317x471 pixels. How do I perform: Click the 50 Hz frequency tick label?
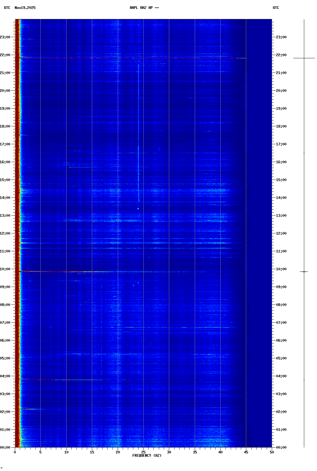tap(272, 452)
